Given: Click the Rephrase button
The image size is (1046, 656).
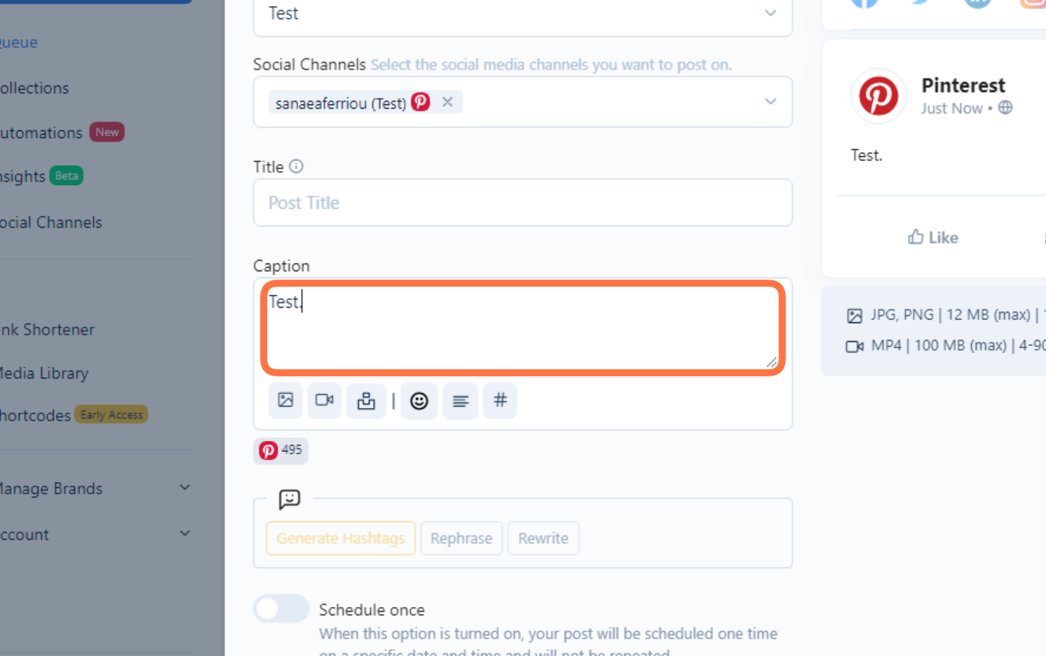Looking at the screenshot, I should click(461, 538).
